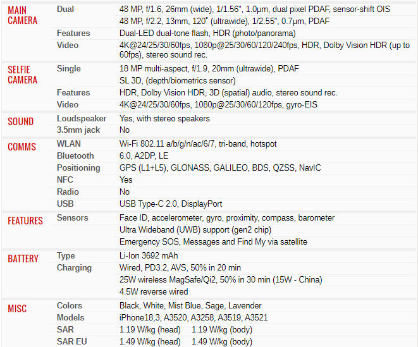
Task: Click the Bluetooth spec label
Action: [x=75, y=155]
